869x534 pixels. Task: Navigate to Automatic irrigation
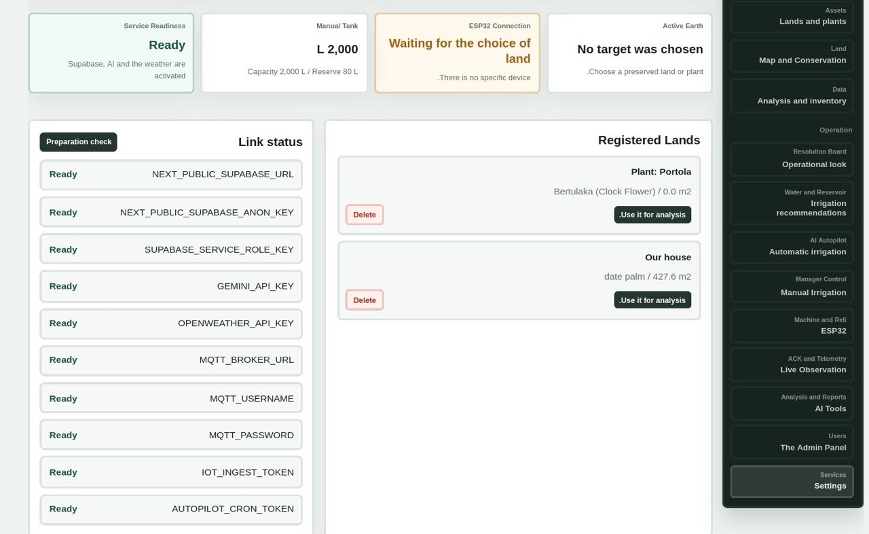coord(792,247)
